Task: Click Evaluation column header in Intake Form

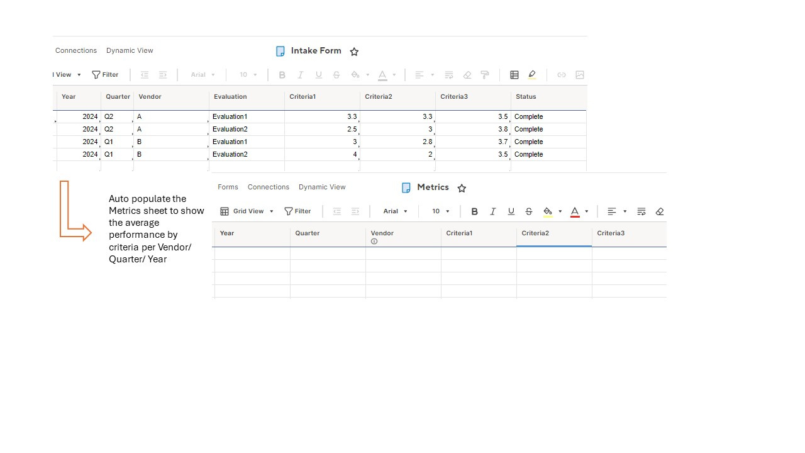Action: point(247,98)
